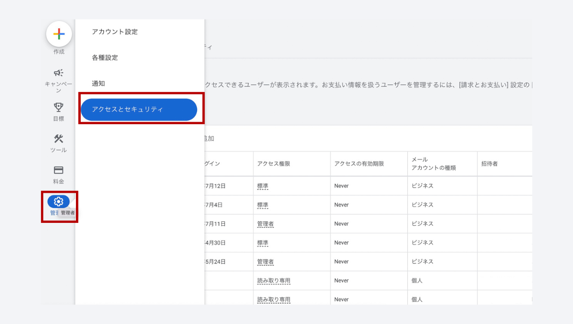Viewport: 573px width, 324px height.
Task: Open Billing card icon labeled 料金
Action: [59, 170]
